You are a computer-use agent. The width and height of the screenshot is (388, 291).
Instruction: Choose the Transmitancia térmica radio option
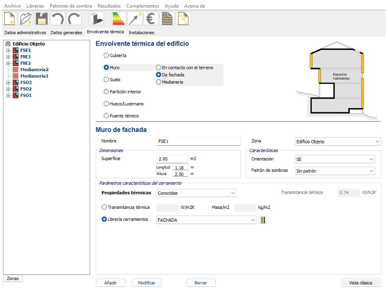tap(104, 207)
